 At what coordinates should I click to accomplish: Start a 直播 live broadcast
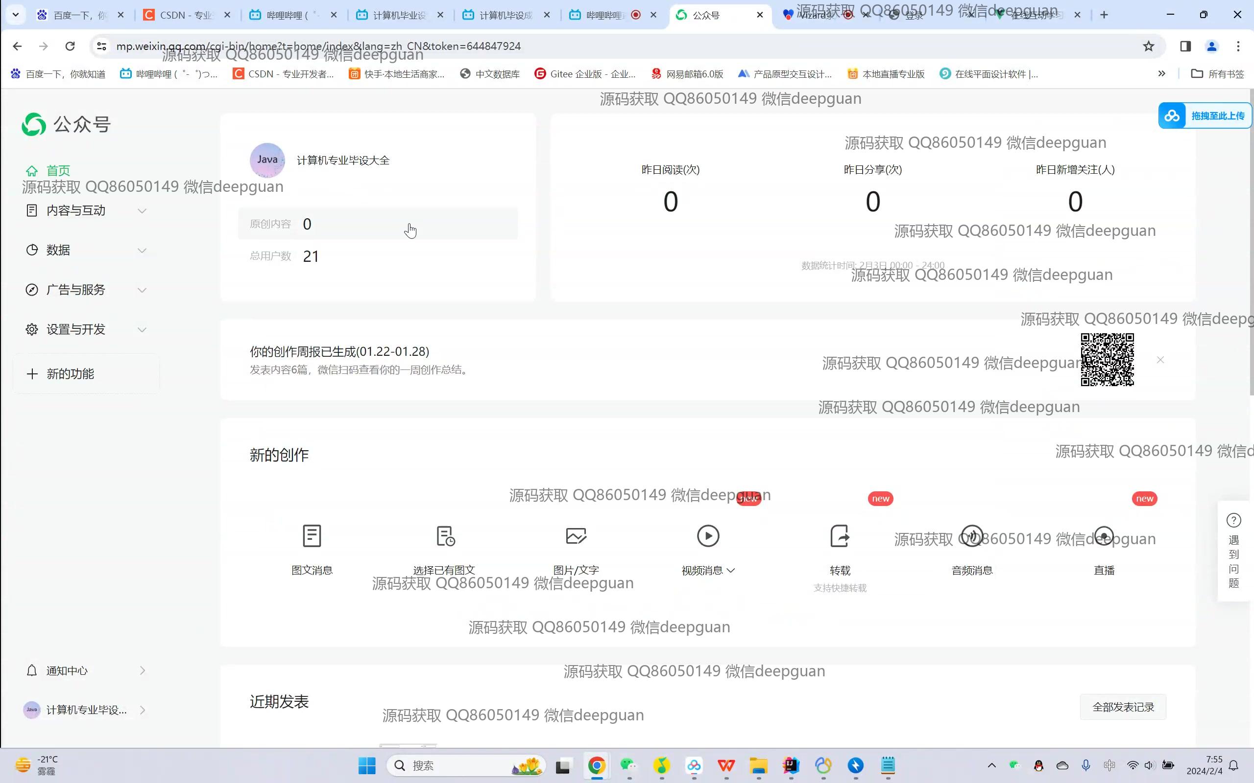[1104, 536]
